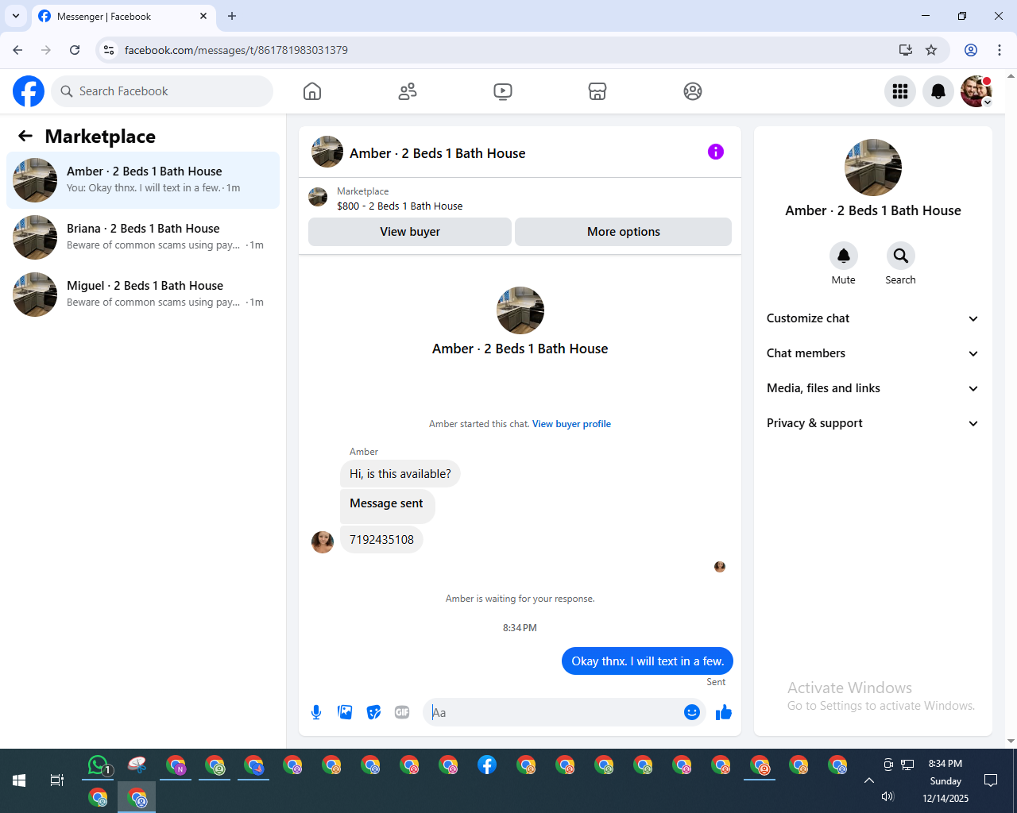Click the message 7192435108

tap(381, 540)
